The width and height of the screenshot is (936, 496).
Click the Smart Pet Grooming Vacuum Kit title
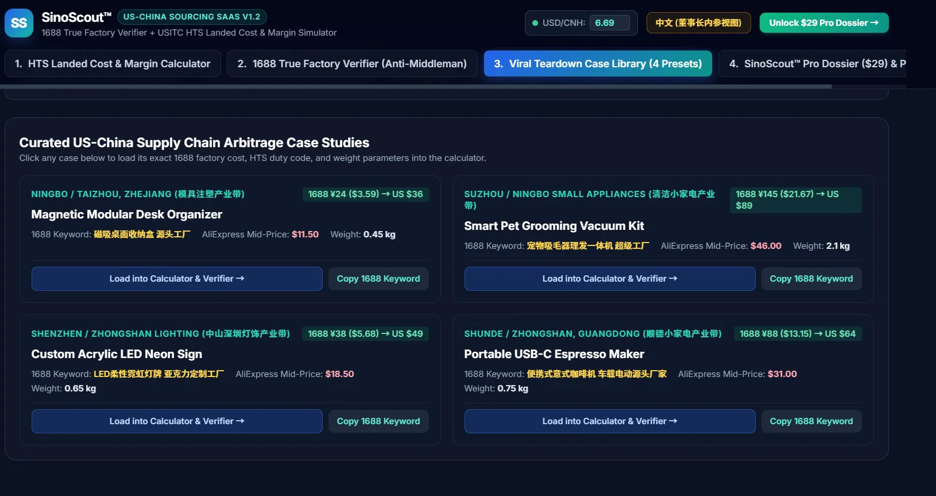click(554, 226)
